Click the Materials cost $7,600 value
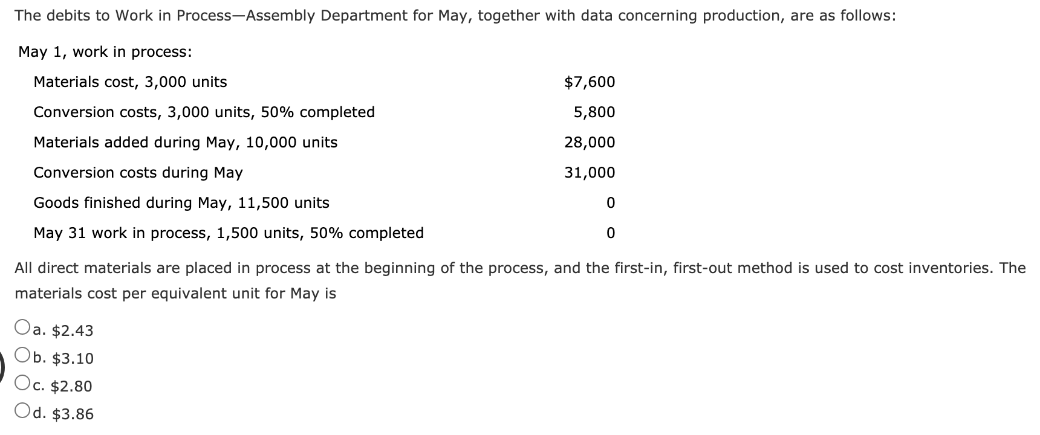Viewport: 1040px width, 435px height. click(x=590, y=82)
